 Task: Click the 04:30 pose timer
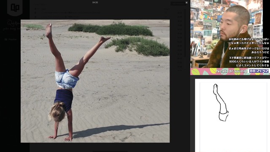click(95, 3)
